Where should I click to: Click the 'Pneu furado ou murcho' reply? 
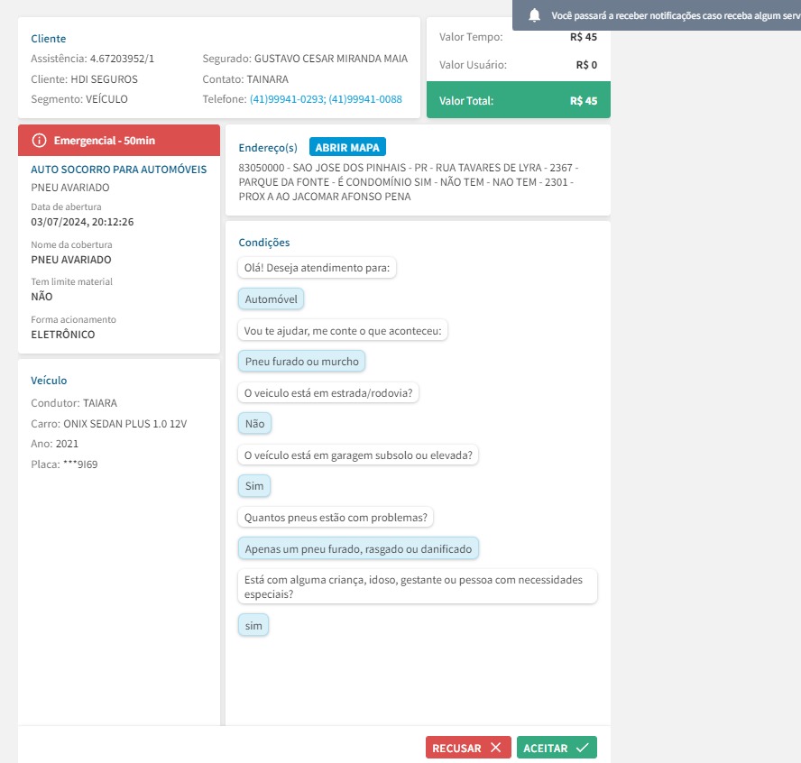coord(301,362)
